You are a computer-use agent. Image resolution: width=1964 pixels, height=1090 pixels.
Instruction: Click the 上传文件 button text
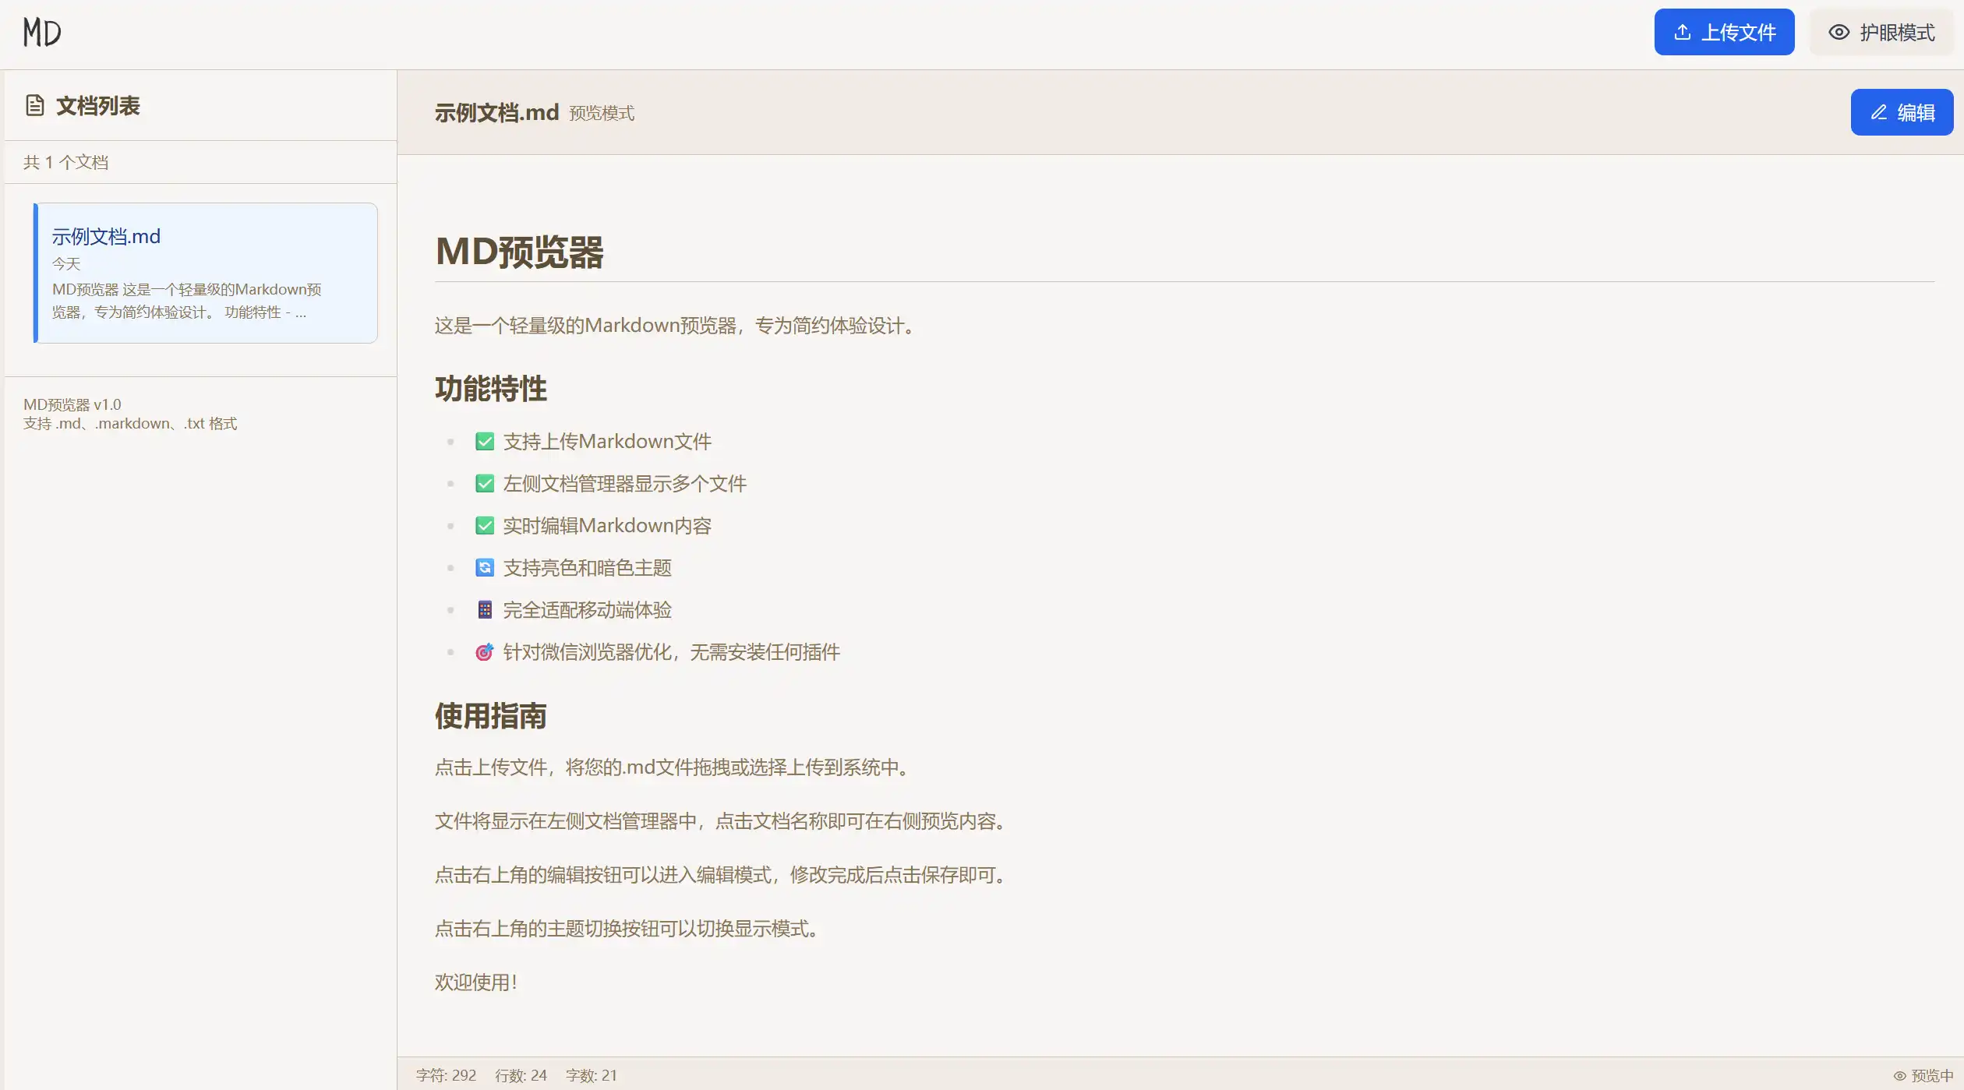pyautogui.click(x=1738, y=32)
